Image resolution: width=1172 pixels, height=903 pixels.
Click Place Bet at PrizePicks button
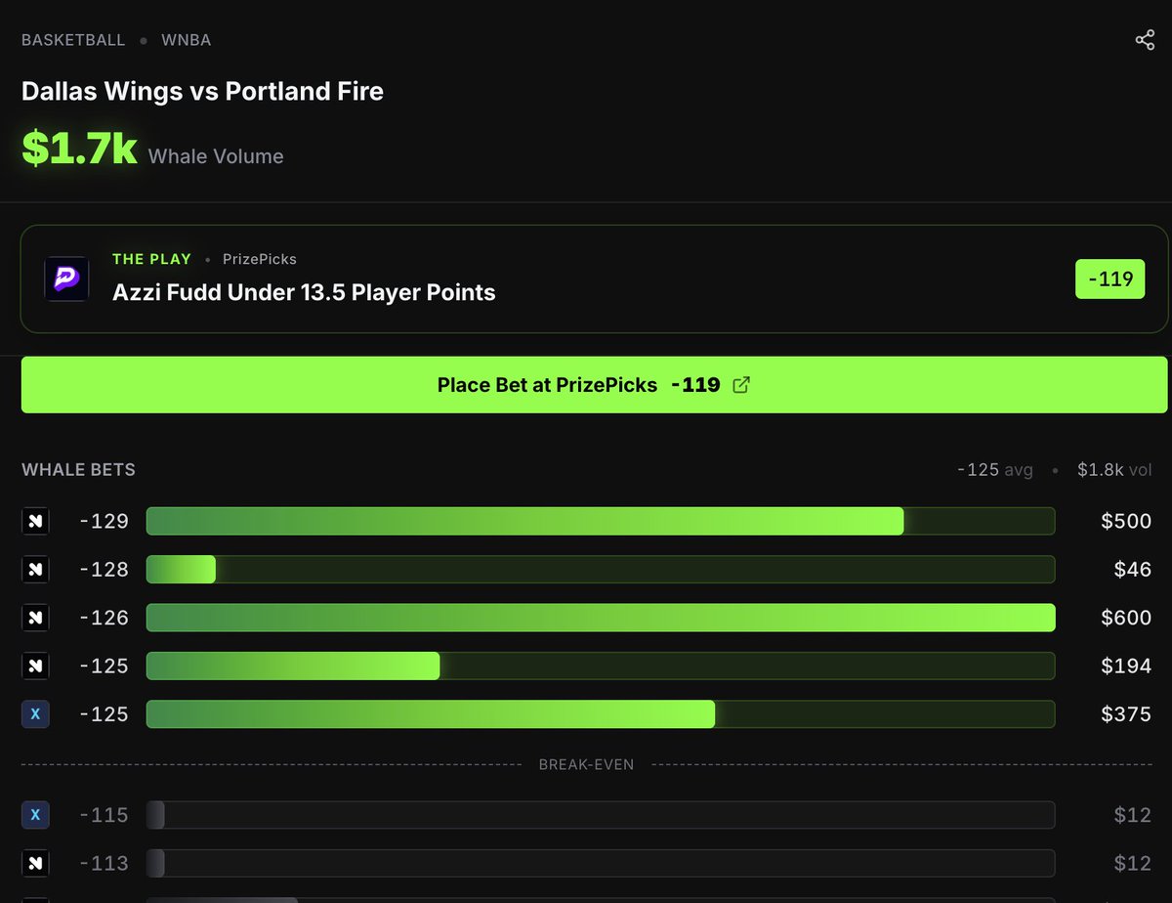[594, 385]
